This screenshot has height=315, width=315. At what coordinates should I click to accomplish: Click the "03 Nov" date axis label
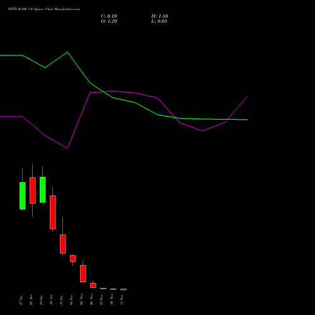(71, 299)
